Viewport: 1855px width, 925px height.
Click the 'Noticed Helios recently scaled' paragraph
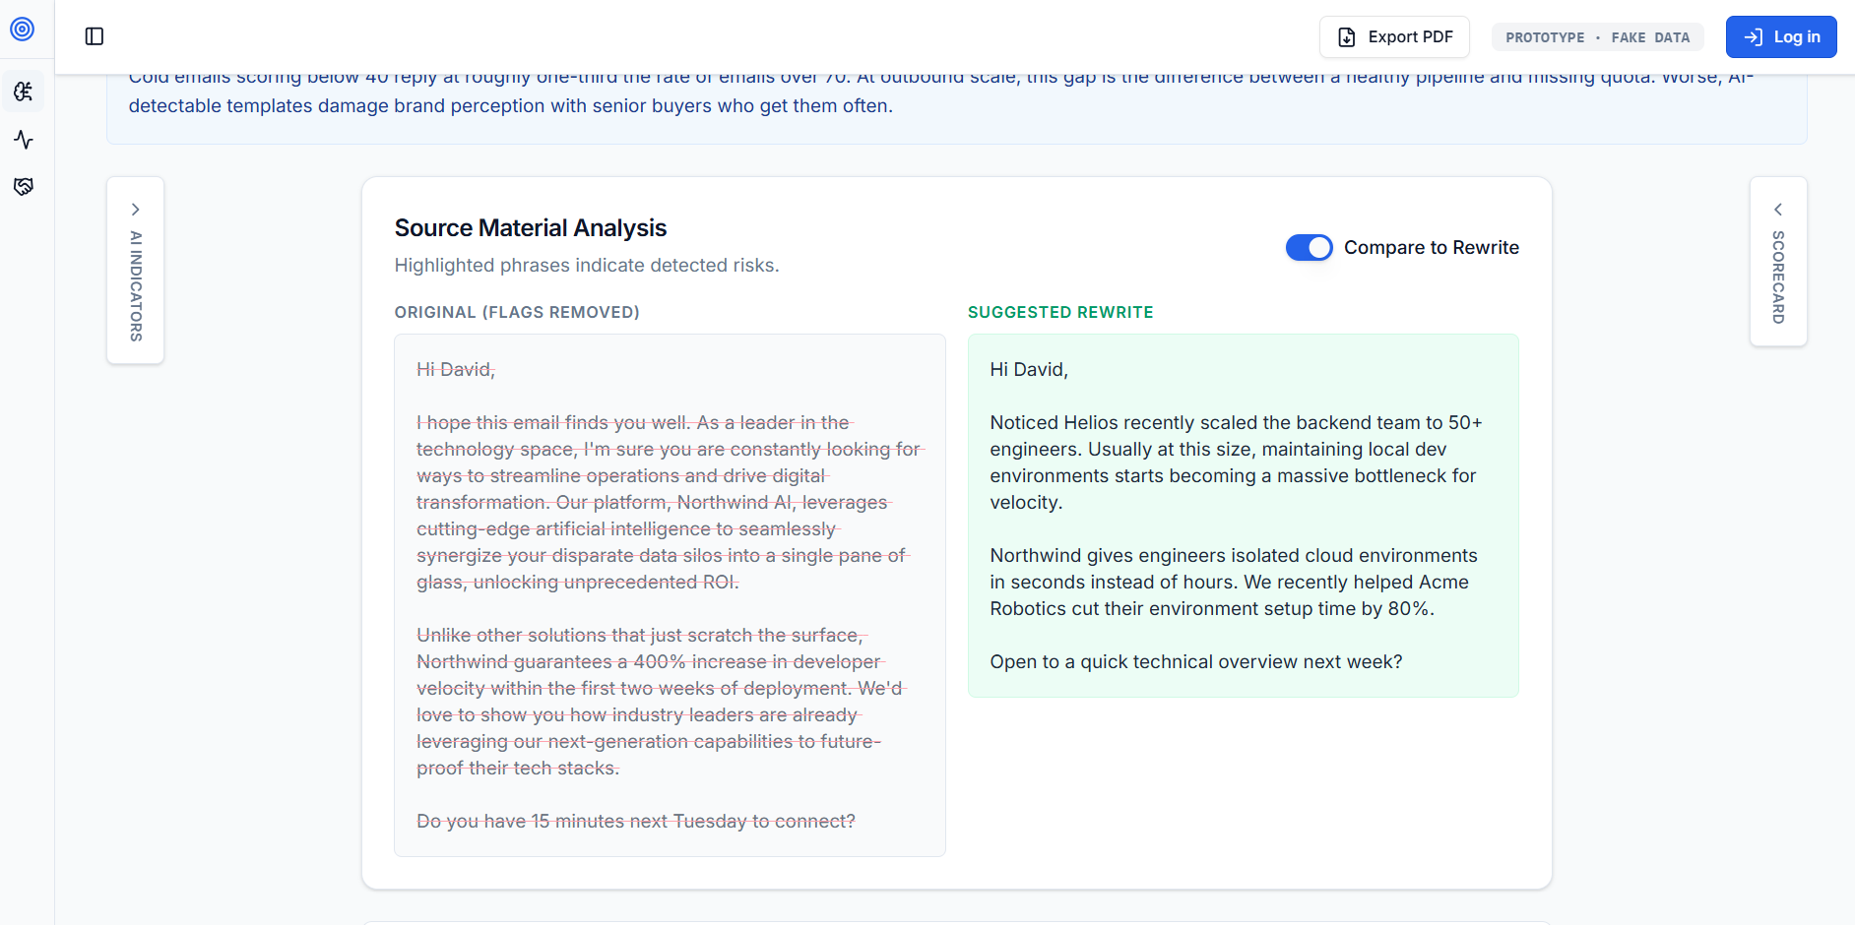tap(1236, 462)
